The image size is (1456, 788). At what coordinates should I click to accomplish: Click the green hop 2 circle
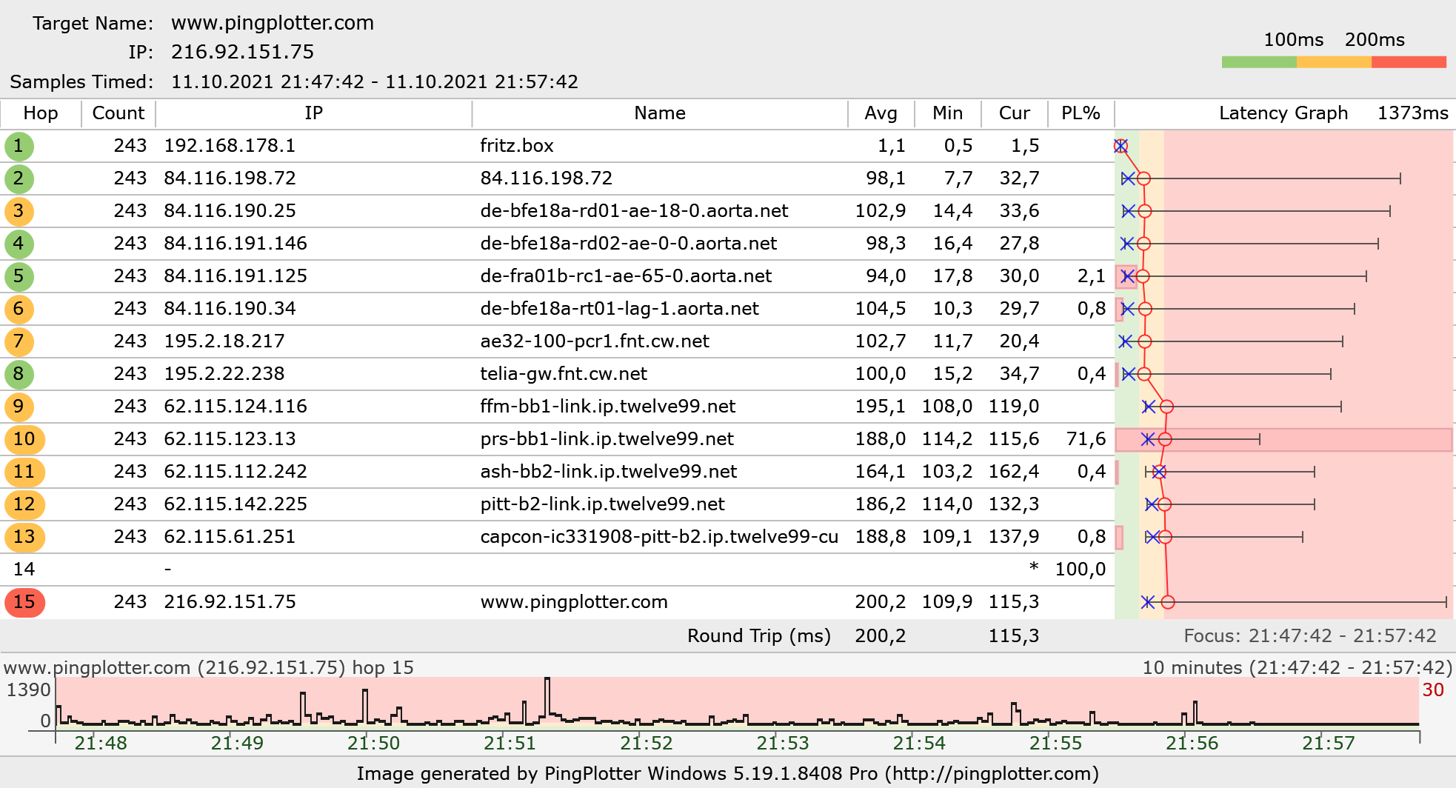click(19, 178)
